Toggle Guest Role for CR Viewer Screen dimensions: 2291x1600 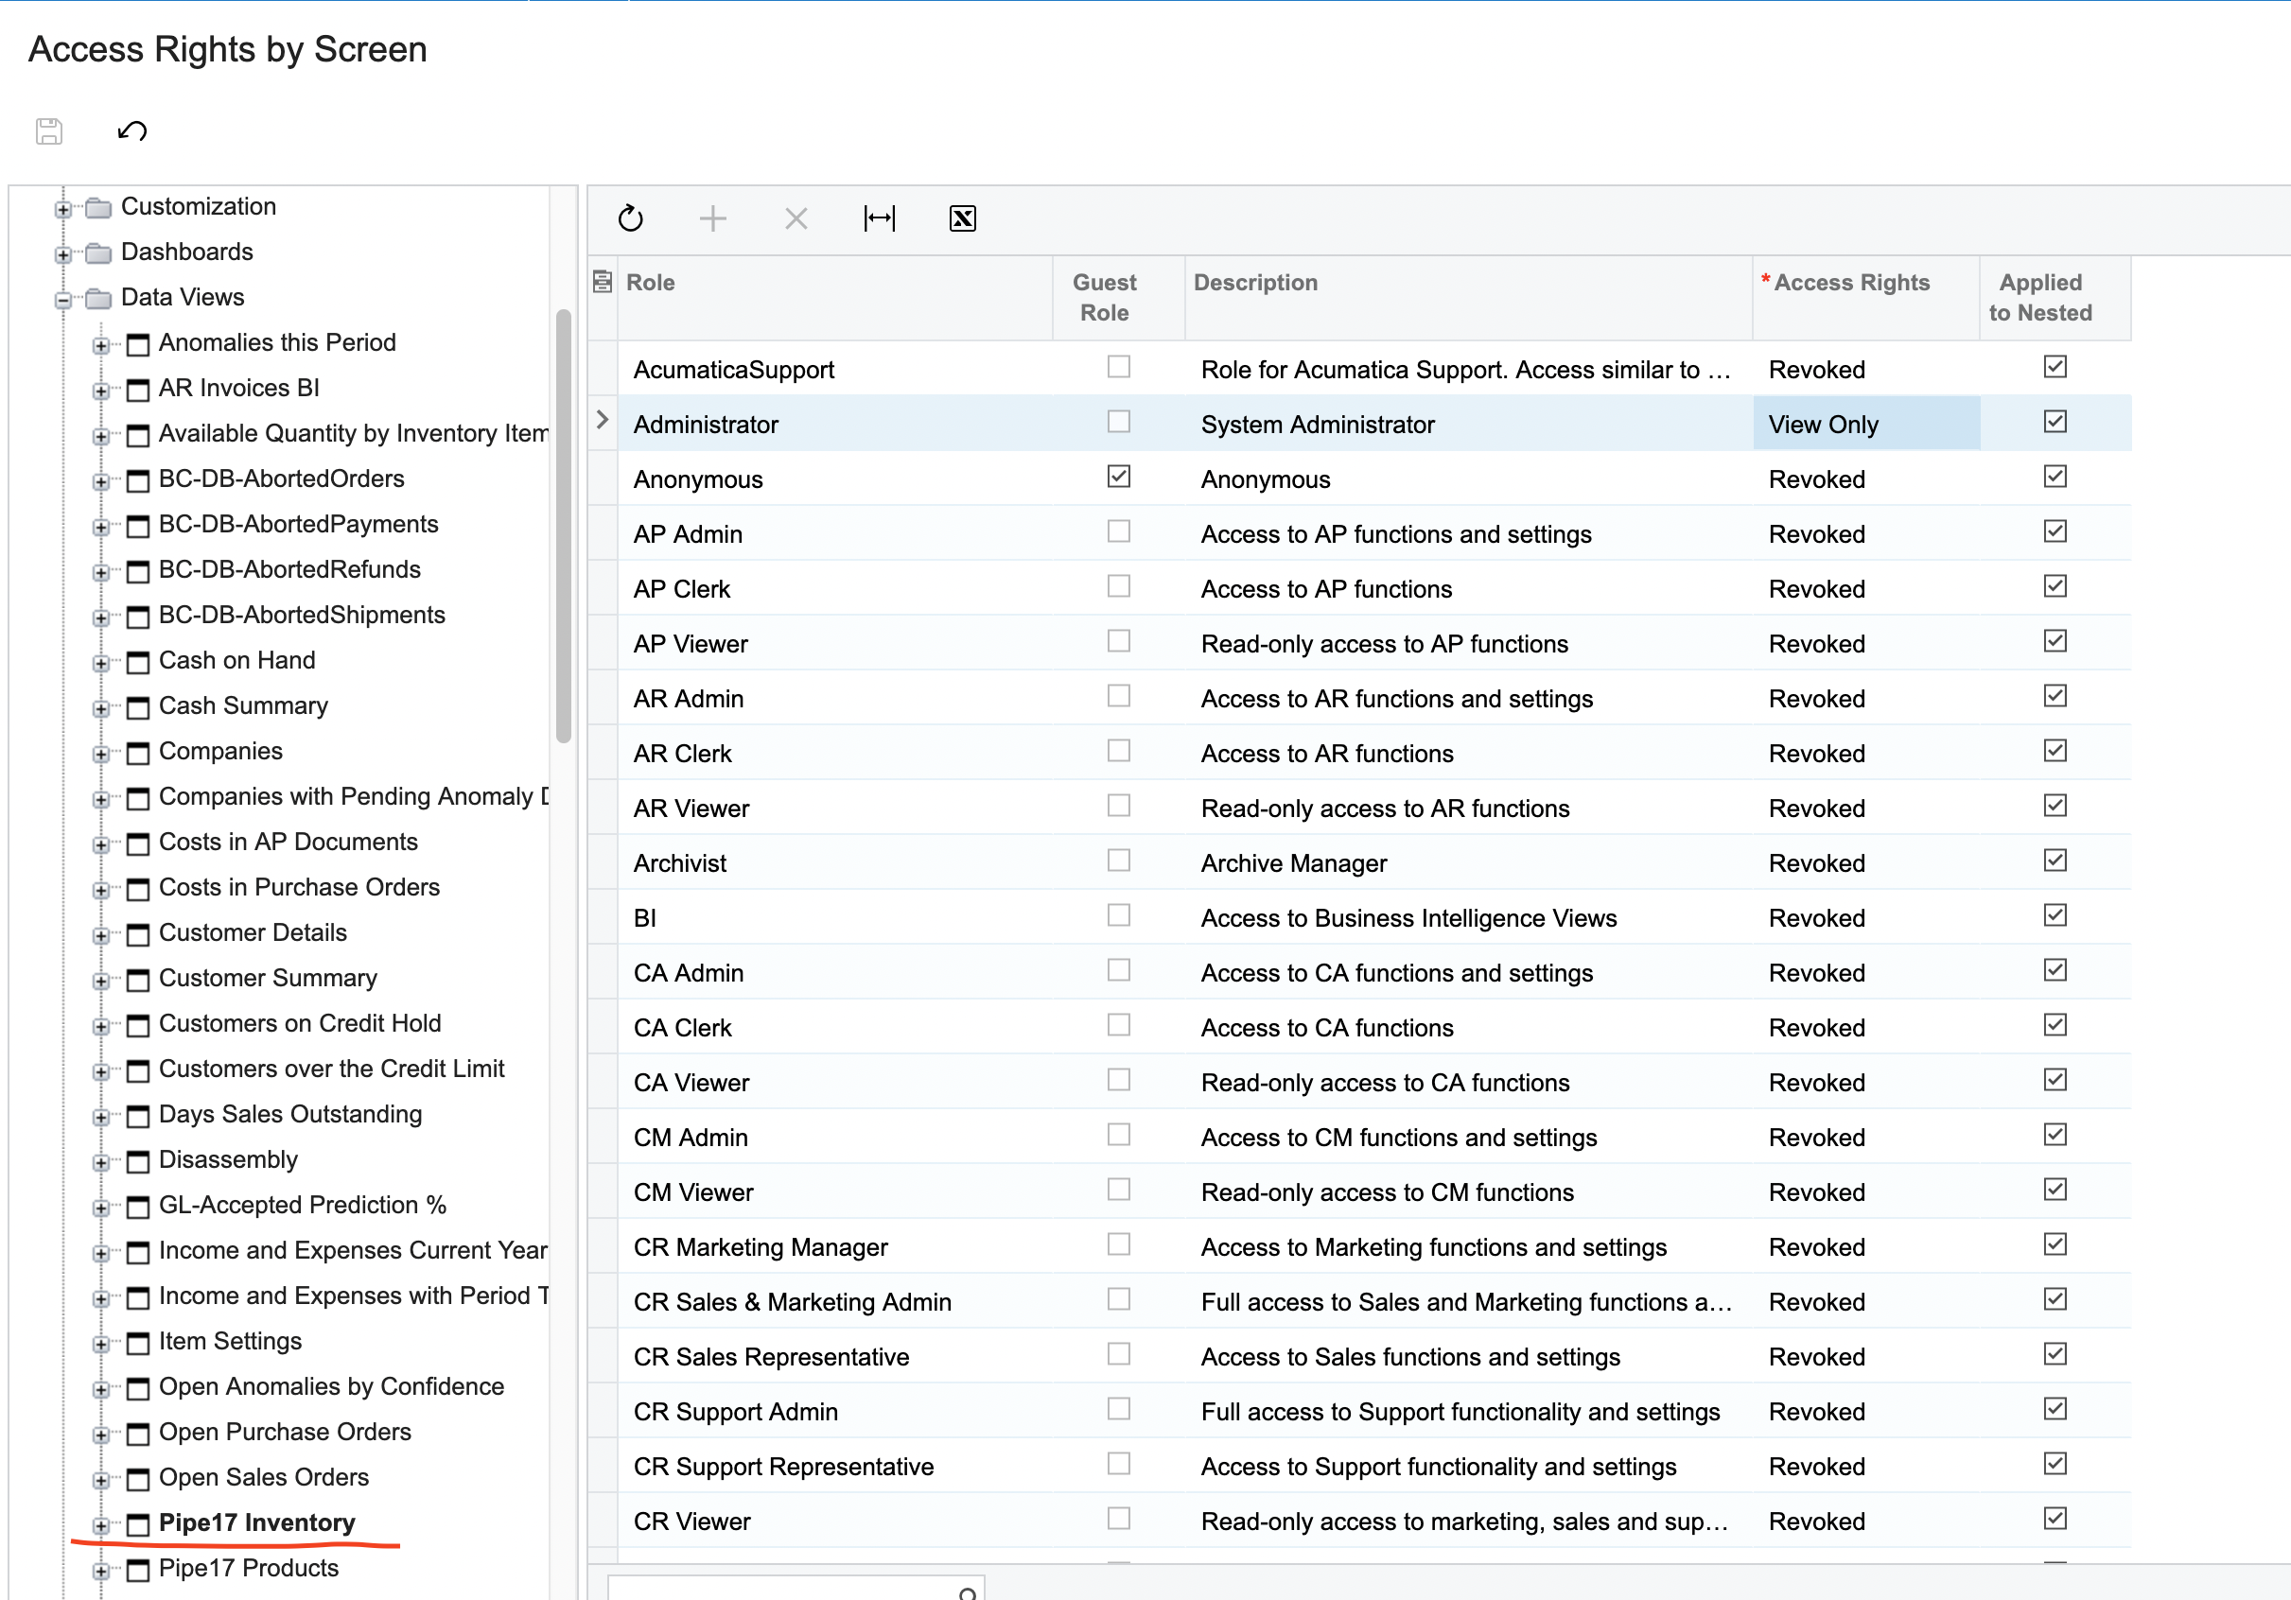[1119, 1520]
